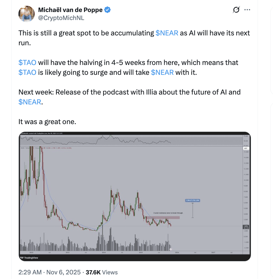Open the first $NEAR cashtag link
This screenshot has height=279, width=273.
[x=167, y=33]
